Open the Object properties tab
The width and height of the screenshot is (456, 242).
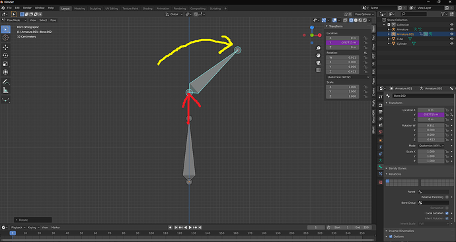(x=381, y=140)
